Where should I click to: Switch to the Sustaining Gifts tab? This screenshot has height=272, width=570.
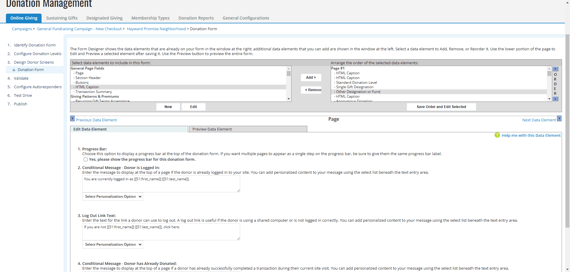pos(62,18)
